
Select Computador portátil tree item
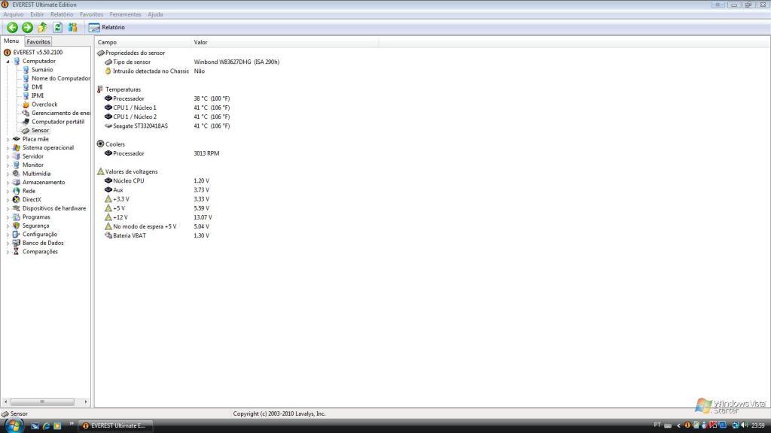[x=58, y=122]
